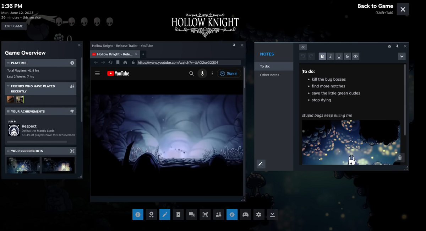Pin the Notes window with the pin toggle
The image size is (426, 231).
click(x=397, y=46)
